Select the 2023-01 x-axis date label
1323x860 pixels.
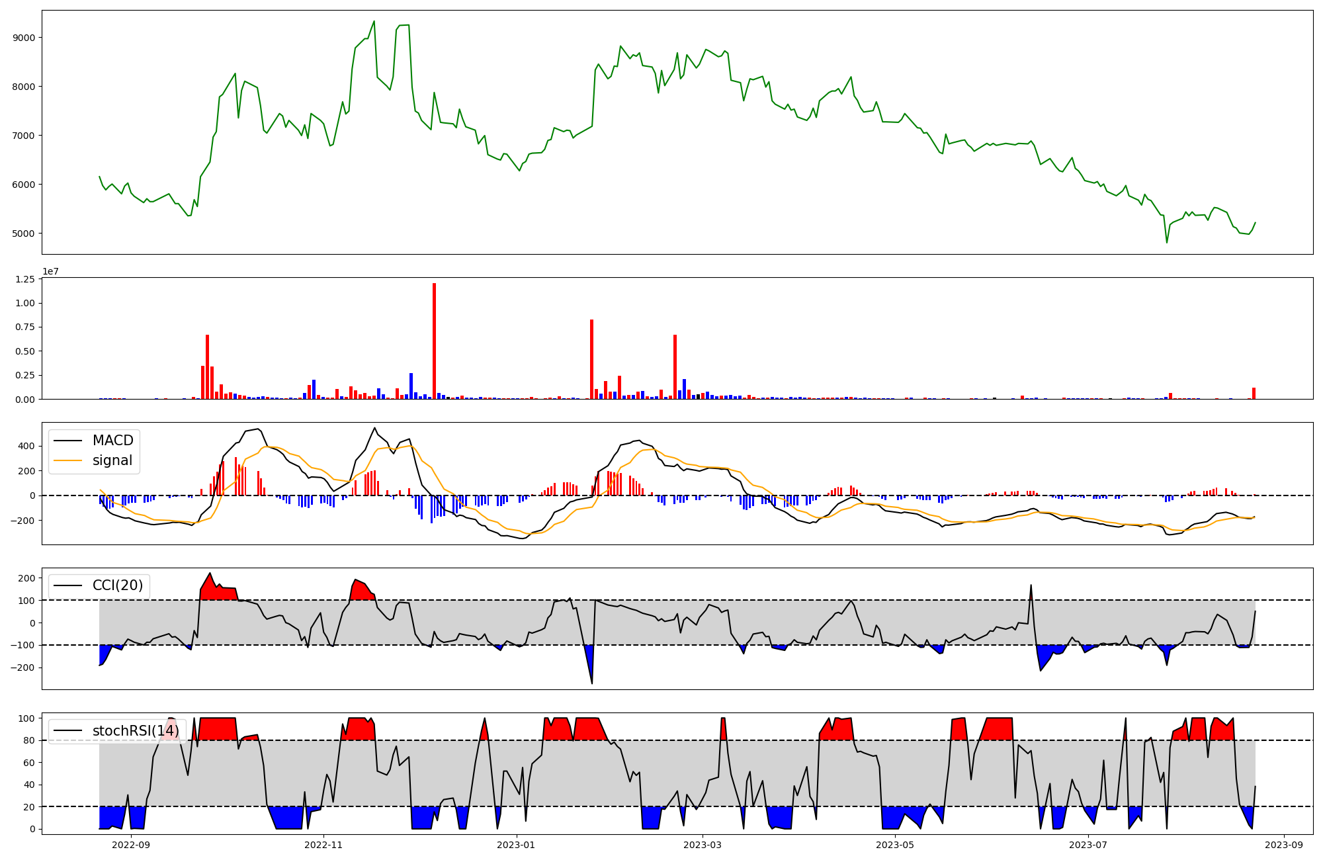516,845
